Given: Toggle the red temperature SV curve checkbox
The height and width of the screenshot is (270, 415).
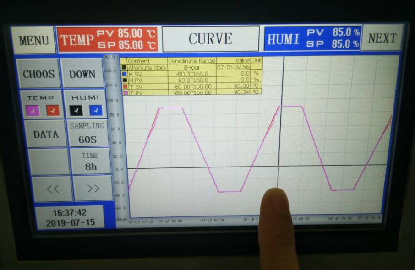Looking at the screenshot, I should click(53, 110).
